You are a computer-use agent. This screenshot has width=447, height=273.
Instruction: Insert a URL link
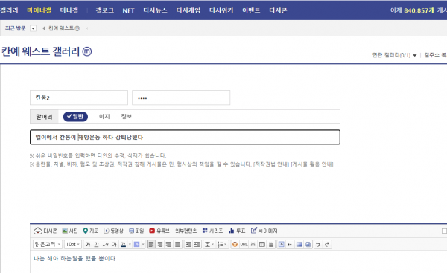click(244, 245)
